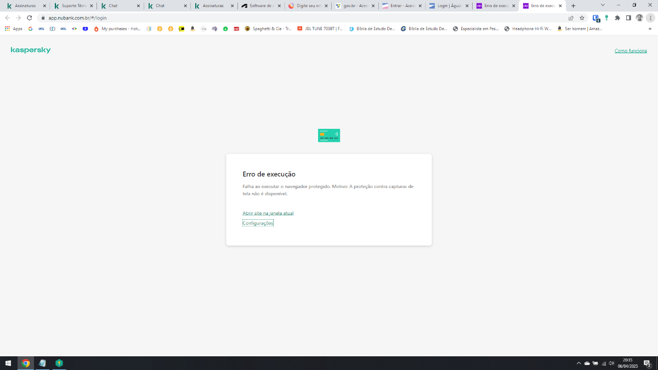
Task: Open the JBL TUNE 700BT bookmark
Action: (x=320, y=29)
